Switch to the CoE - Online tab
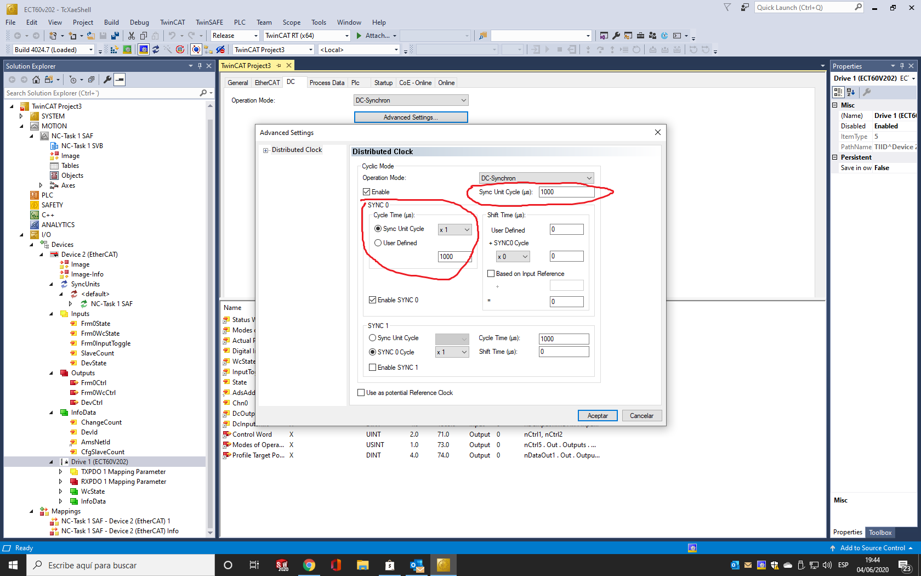Screen dimensions: 921x576 (415, 83)
